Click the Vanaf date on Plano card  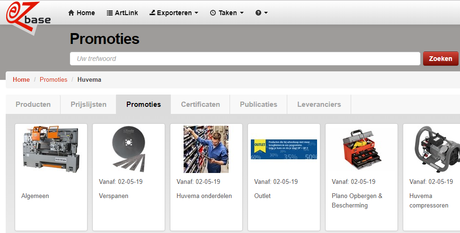coord(354,181)
